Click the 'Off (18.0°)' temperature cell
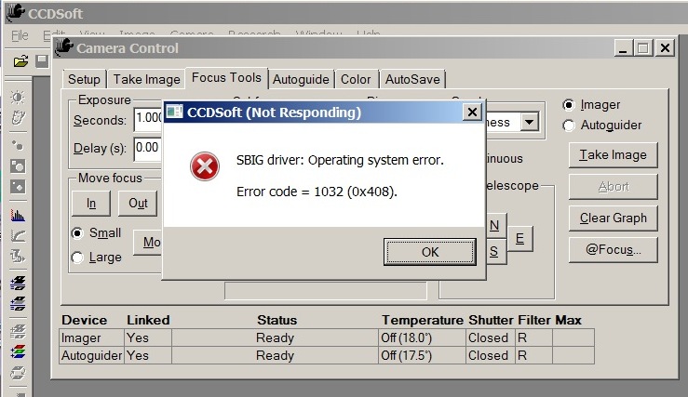Screen dimensions: 688x397 point(422,337)
